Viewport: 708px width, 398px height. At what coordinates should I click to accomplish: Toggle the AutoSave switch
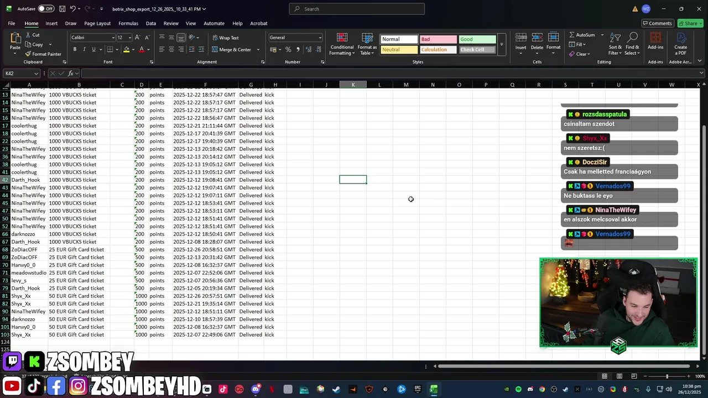point(46,9)
